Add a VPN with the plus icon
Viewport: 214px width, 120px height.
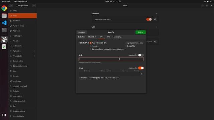[157, 27]
